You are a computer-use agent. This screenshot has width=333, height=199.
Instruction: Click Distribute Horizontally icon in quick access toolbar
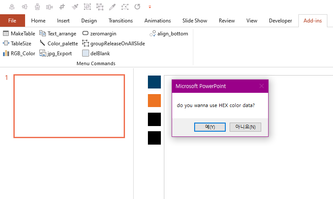[49, 7]
